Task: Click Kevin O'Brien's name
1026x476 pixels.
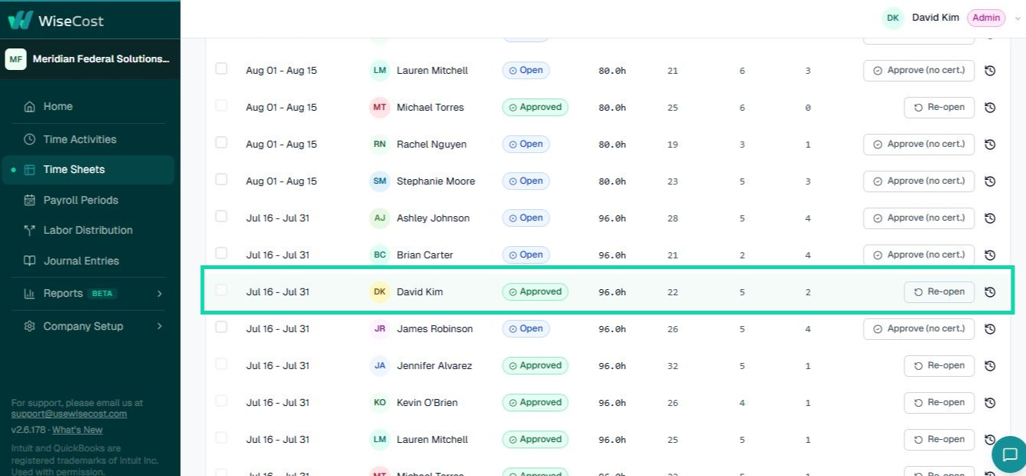Action: pos(427,403)
